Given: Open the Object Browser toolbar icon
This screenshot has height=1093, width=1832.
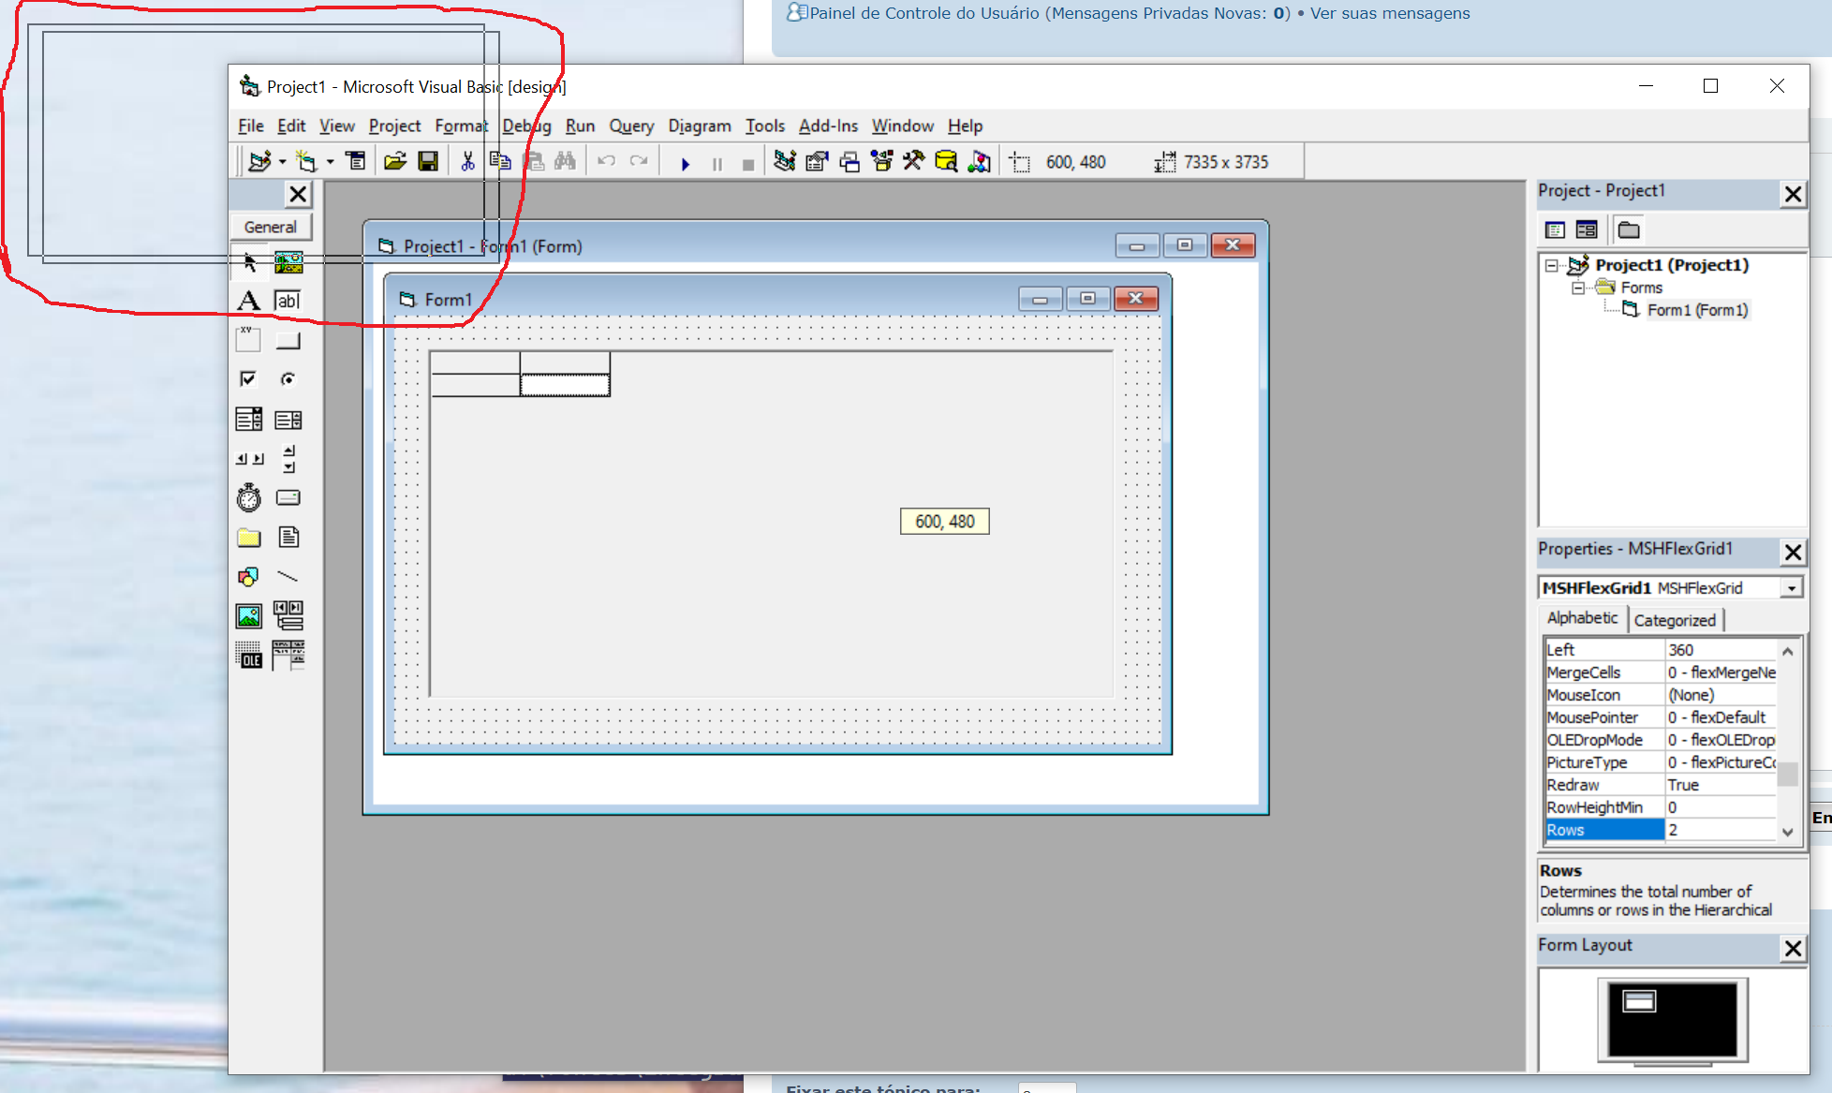Looking at the screenshot, I should (881, 162).
